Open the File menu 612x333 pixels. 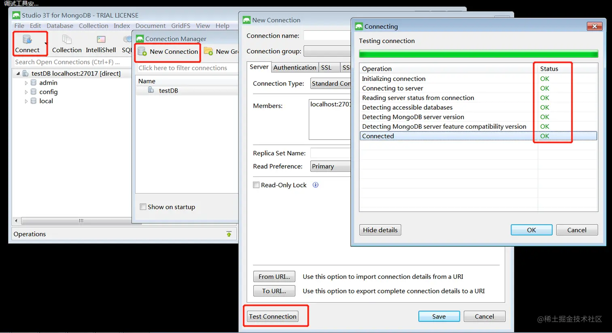coord(19,25)
